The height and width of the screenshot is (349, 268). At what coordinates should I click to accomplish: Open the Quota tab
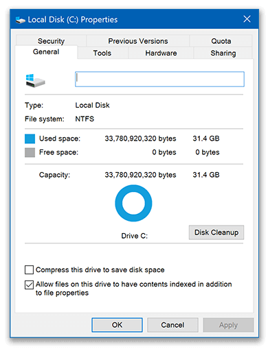tap(221, 41)
